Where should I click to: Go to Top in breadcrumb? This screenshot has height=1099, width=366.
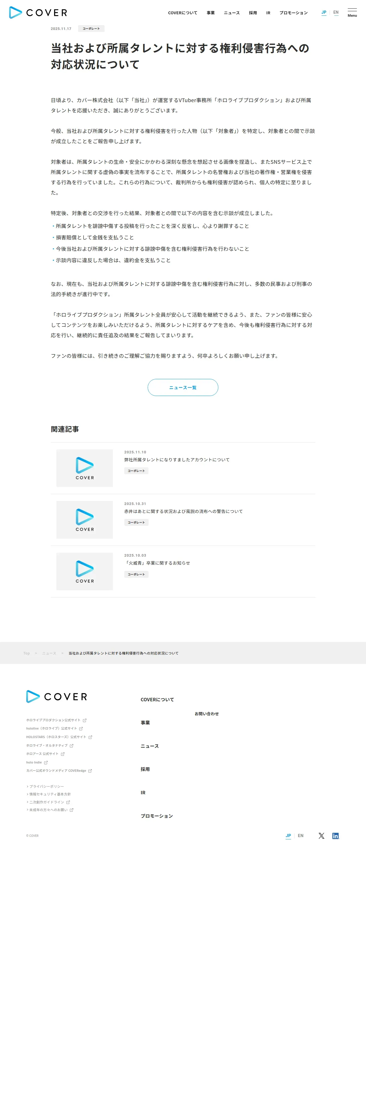(x=27, y=653)
